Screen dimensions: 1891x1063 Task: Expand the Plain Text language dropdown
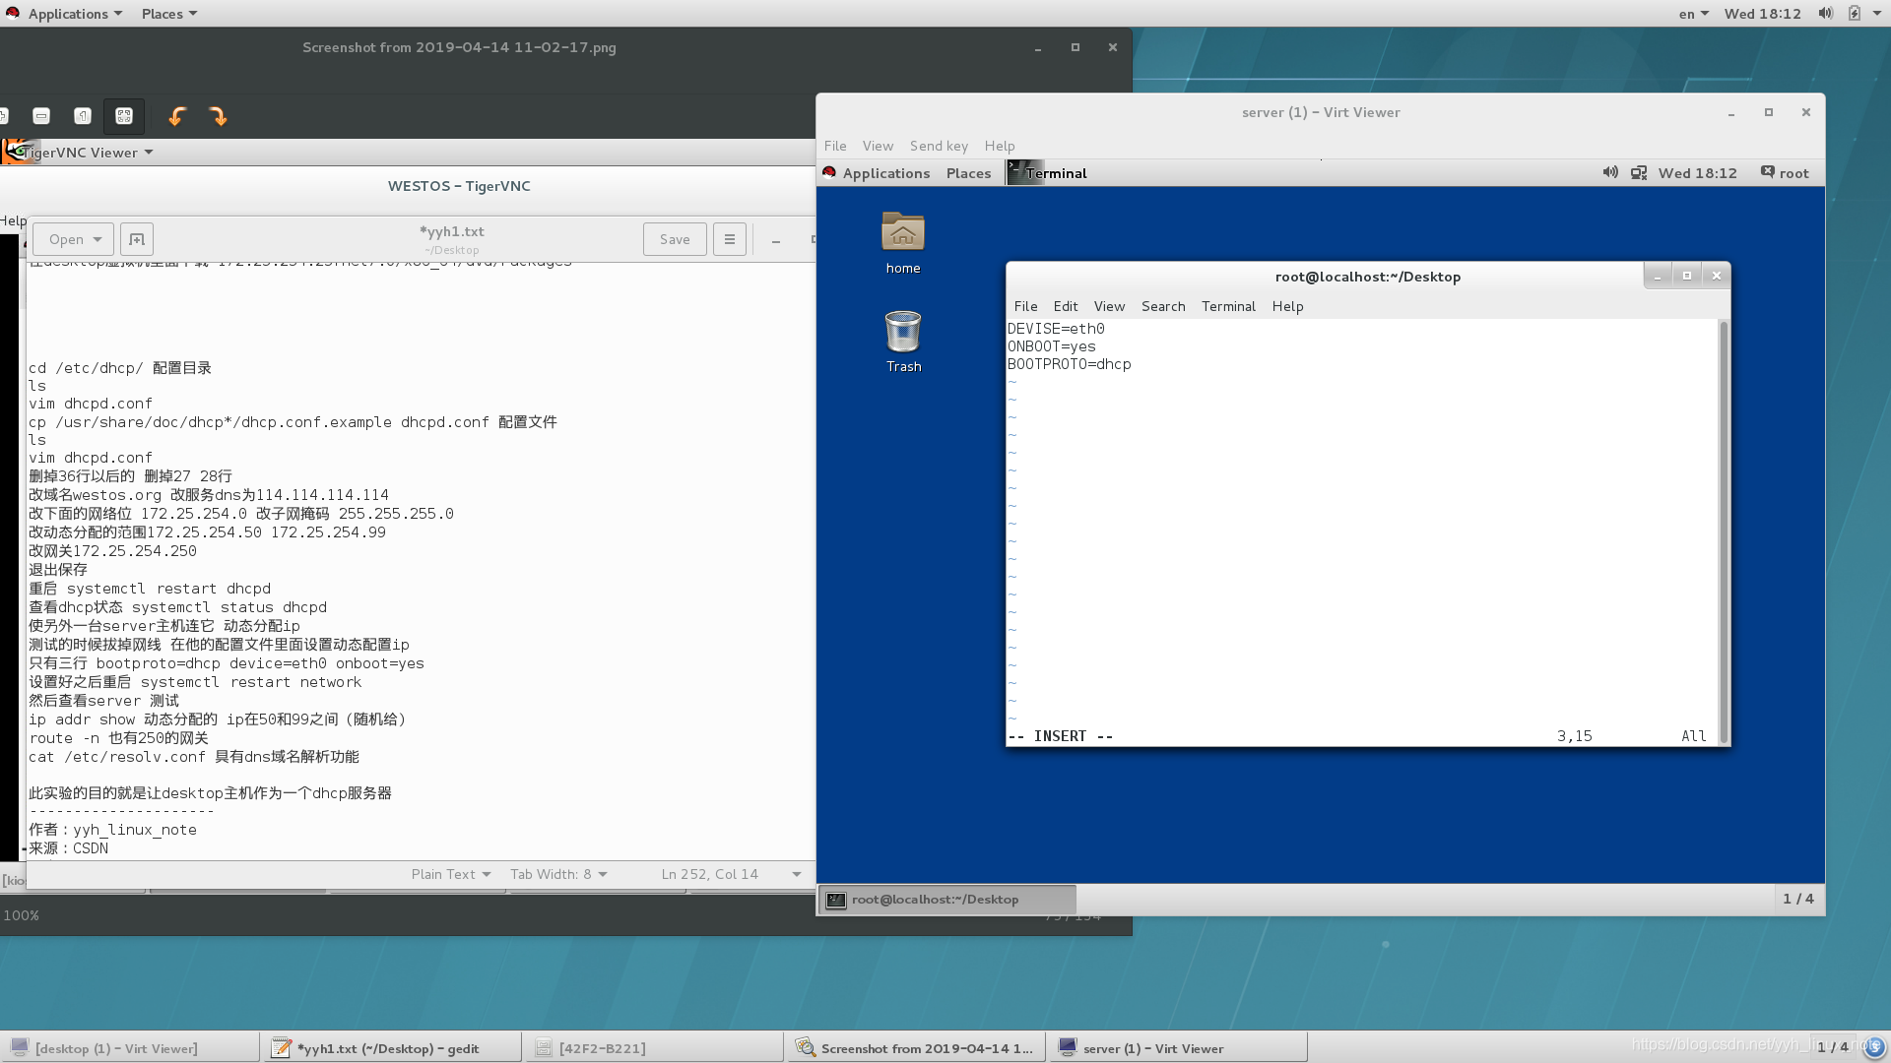click(x=450, y=874)
